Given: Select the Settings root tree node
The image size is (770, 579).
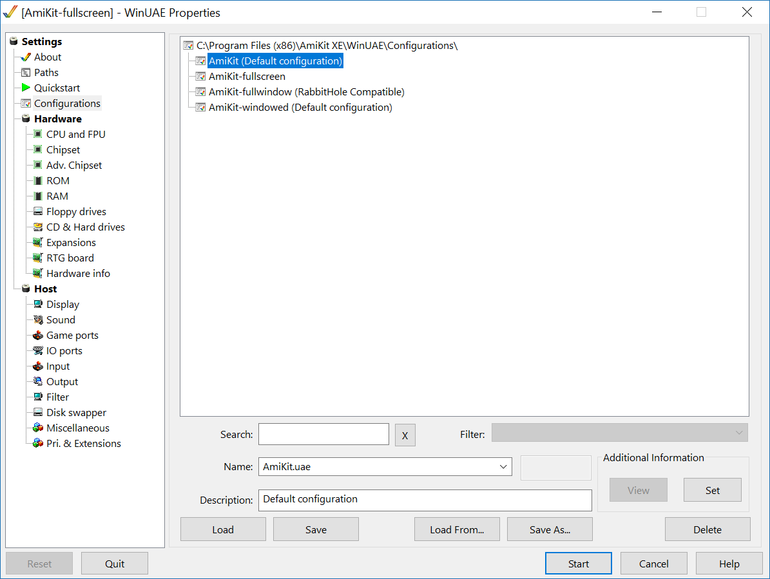Looking at the screenshot, I should [42, 42].
